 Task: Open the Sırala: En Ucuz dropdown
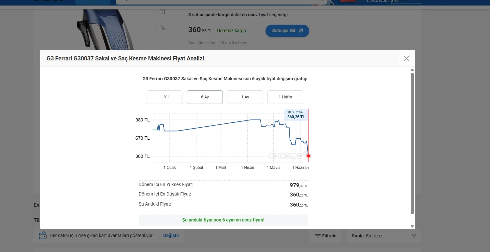[x=384, y=236]
